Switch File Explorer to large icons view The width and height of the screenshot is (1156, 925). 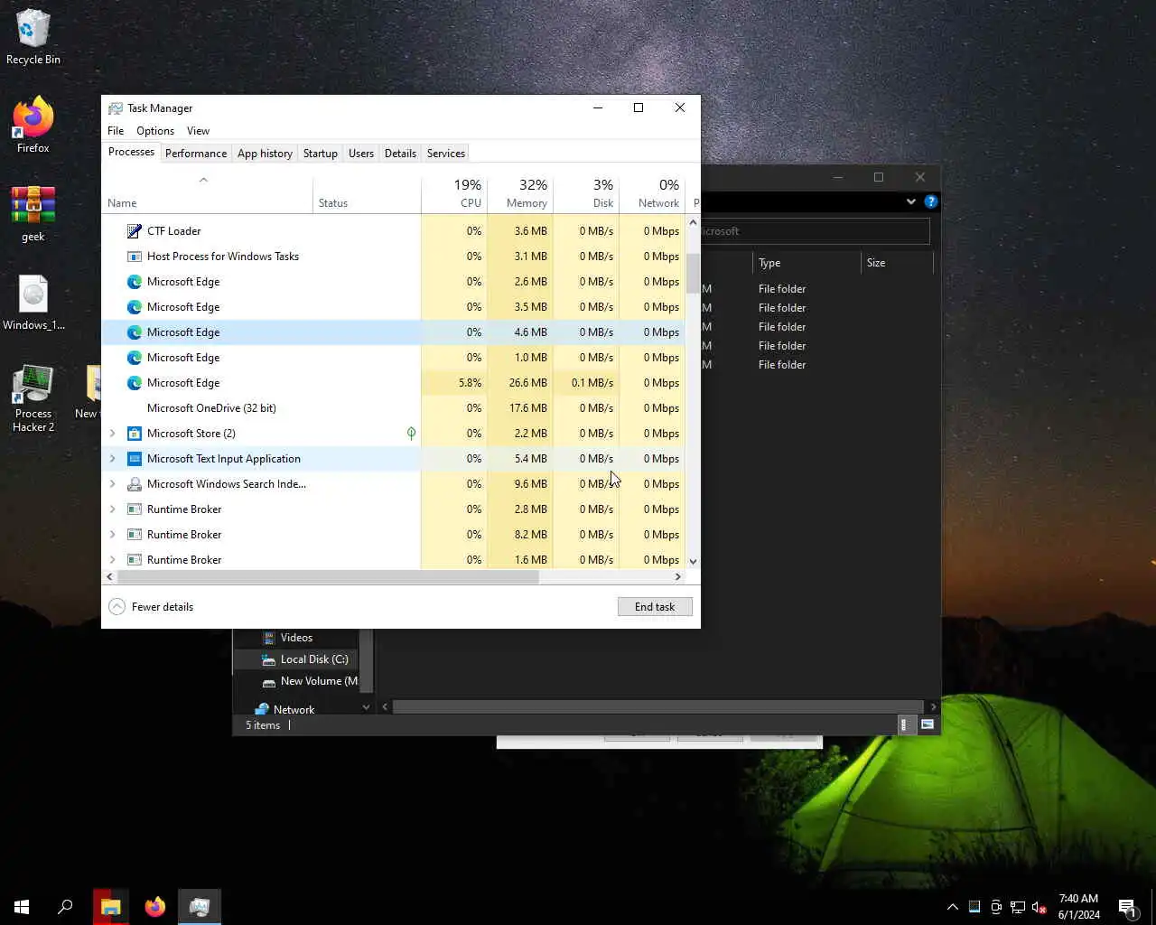click(x=928, y=724)
